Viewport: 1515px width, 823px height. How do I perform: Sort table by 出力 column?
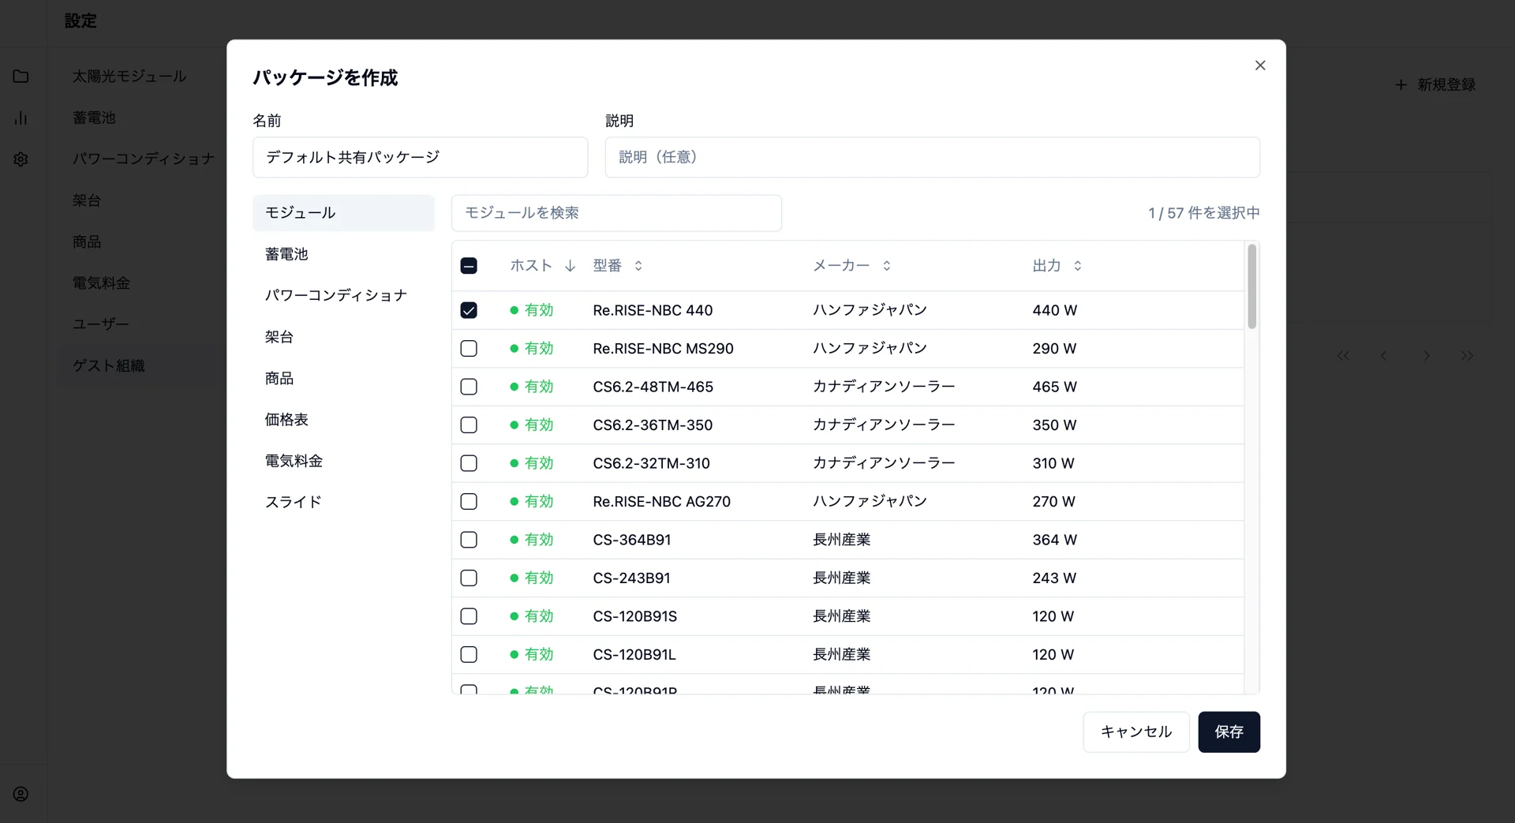point(1057,266)
